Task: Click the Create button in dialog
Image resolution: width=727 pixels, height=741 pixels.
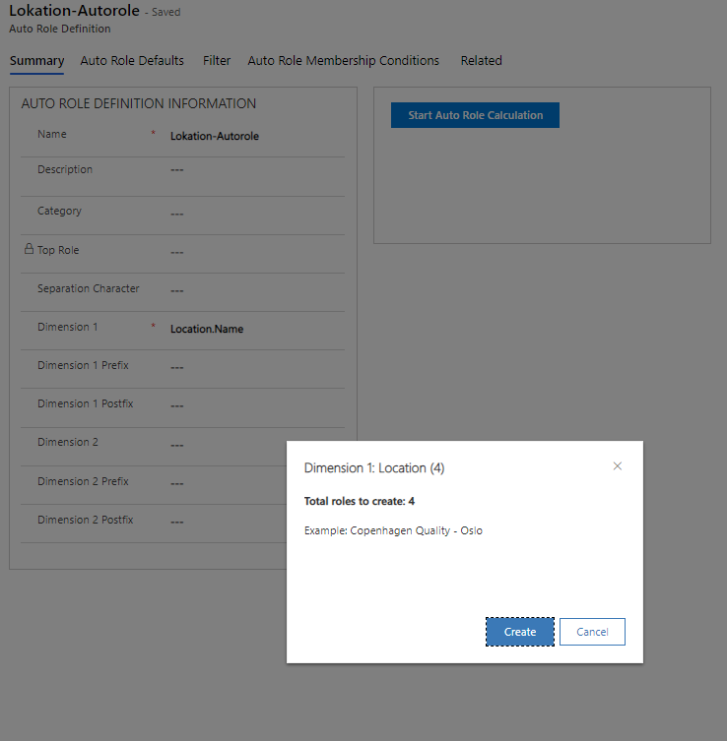Action: 520,632
